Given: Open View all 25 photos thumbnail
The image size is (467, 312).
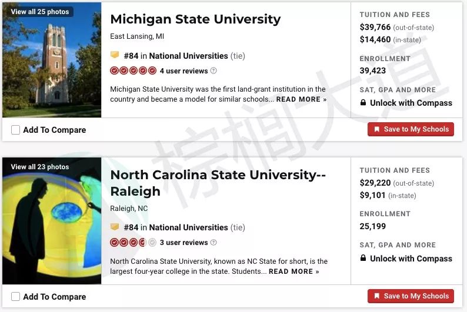Looking at the screenshot, I should 52,60.
